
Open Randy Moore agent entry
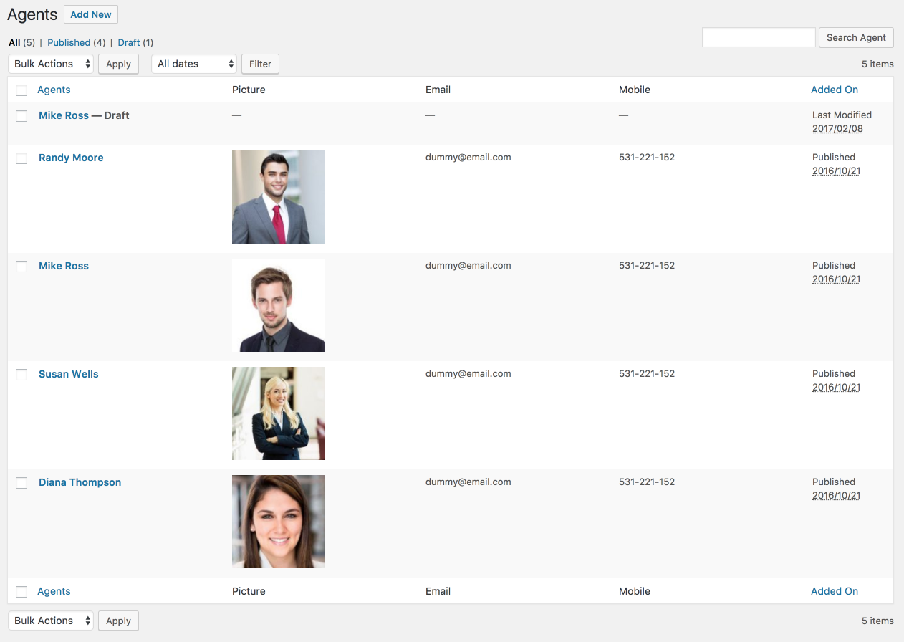pyautogui.click(x=71, y=158)
